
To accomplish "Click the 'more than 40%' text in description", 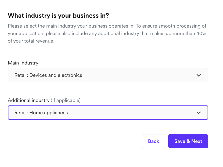I will tap(191, 34).
